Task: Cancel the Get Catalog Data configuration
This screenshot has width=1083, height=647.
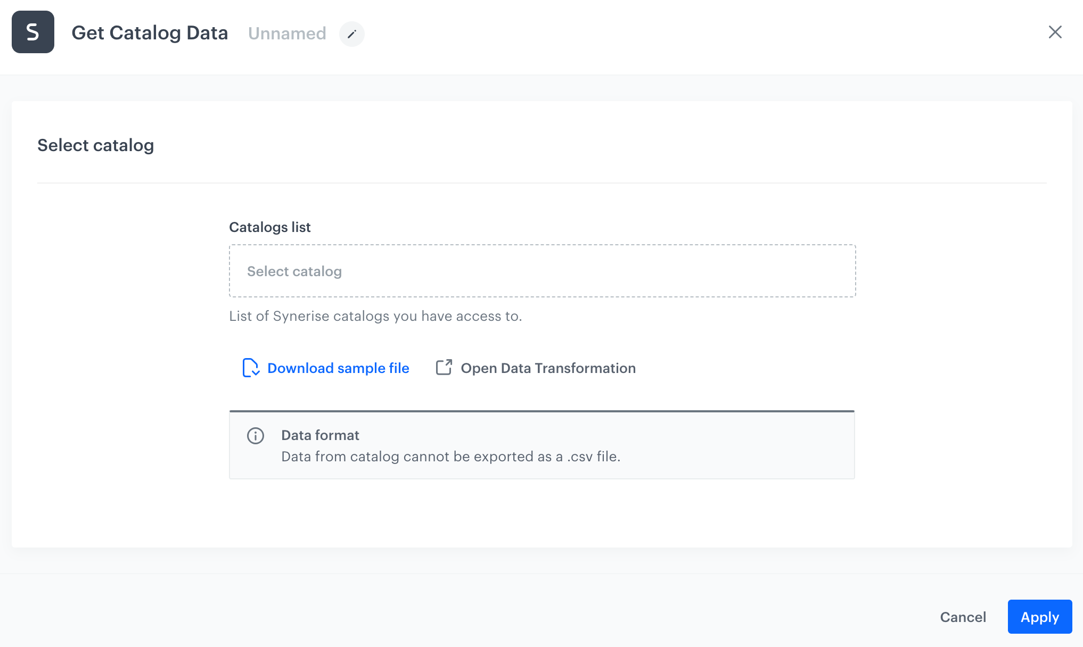Action: coord(963,617)
